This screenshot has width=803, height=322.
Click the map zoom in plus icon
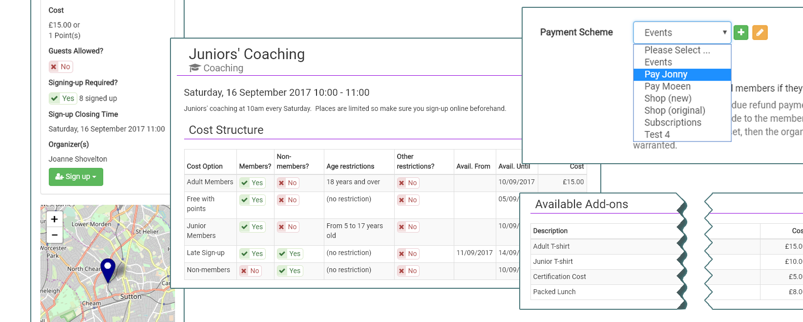tap(54, 219)
